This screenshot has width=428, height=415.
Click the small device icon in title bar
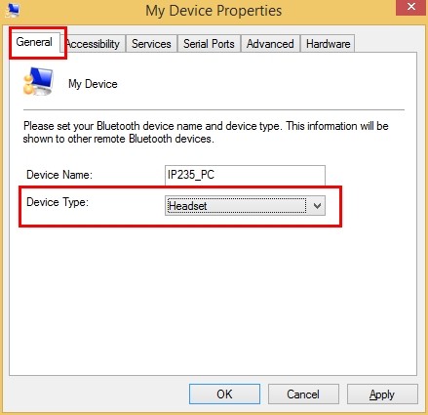click(x=13, y=10)
